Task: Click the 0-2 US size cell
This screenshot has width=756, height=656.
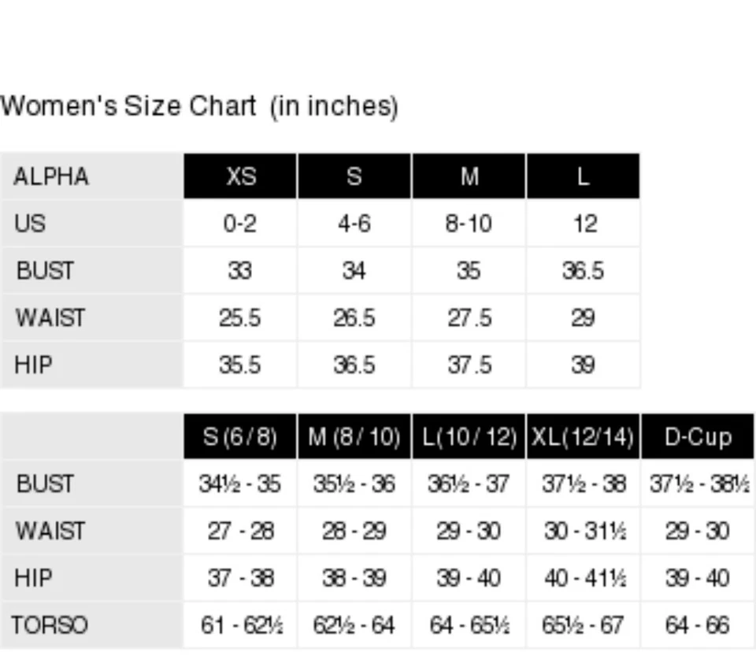Action: click(240, 223)
